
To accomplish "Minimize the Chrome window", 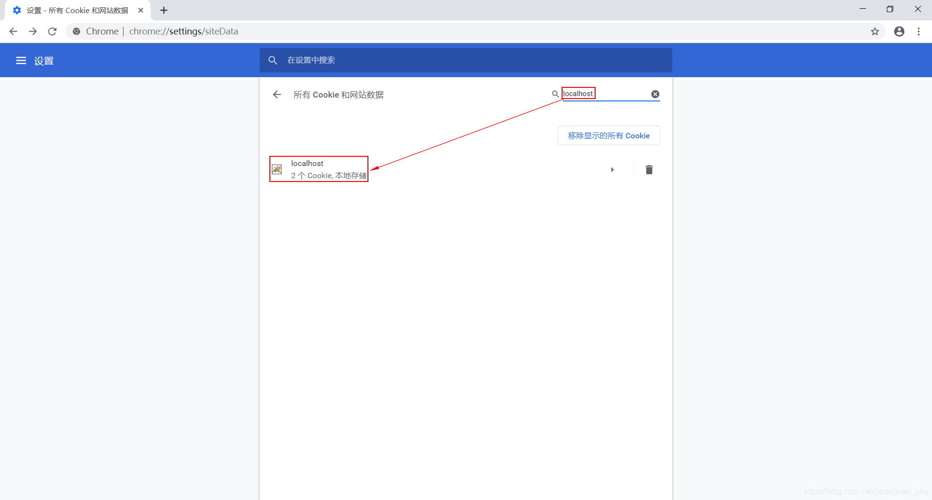I will point(863,9).
